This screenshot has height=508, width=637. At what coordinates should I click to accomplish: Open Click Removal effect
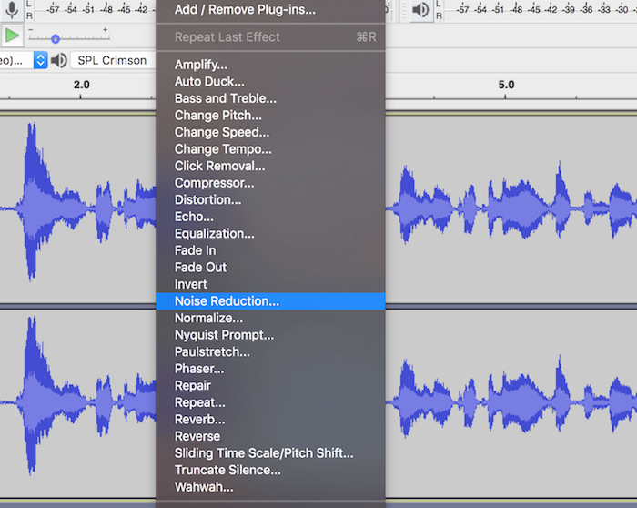270,166
